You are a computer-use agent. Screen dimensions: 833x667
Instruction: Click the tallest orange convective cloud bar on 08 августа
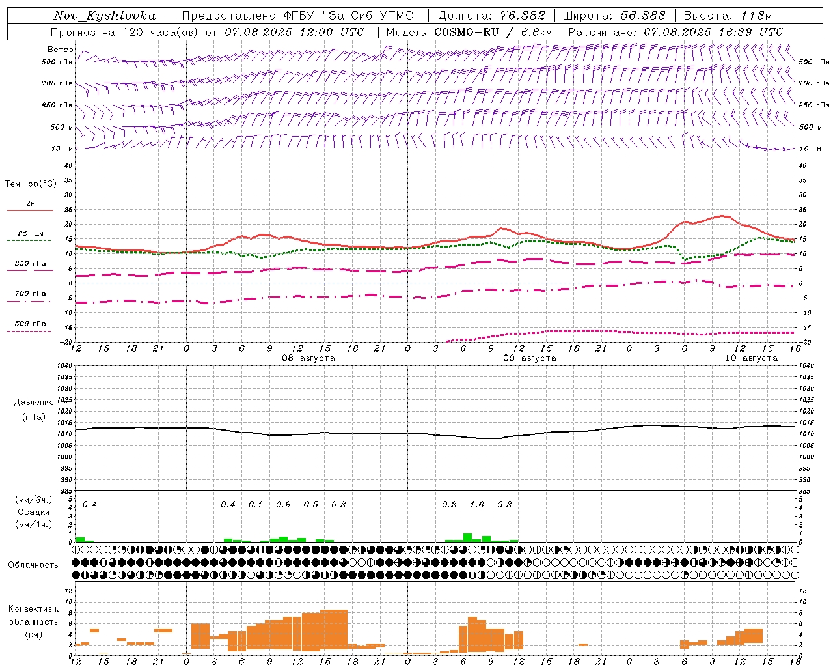click(x=334, y=628)
